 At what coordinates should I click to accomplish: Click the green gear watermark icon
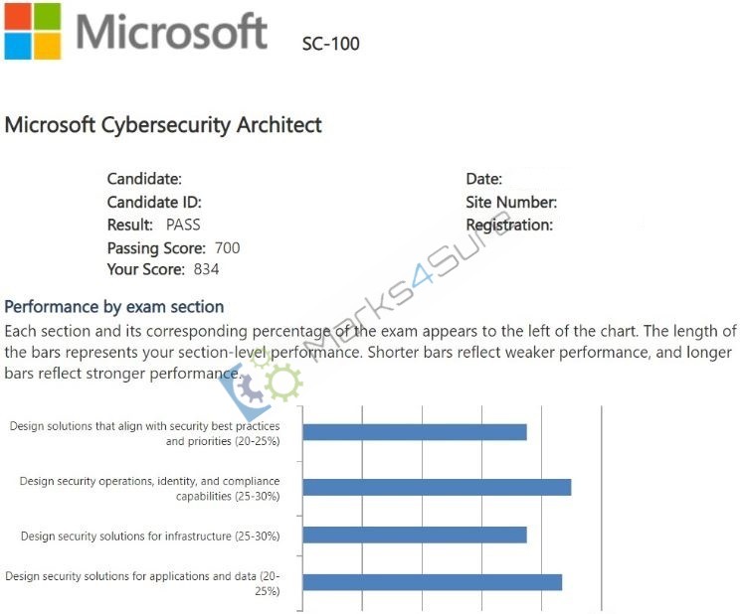[282, 382]
